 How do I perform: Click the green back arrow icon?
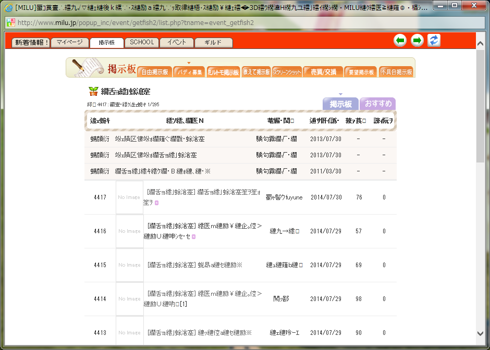coord(400,41)
